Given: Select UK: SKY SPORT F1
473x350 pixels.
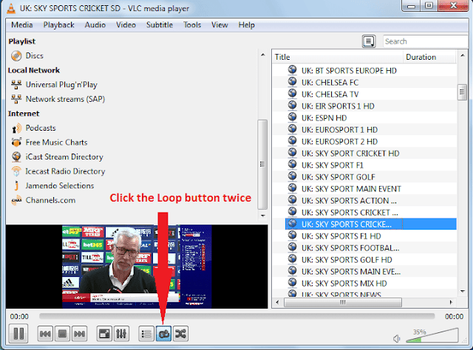Looking at the screenshot, I should click(332, 165).
